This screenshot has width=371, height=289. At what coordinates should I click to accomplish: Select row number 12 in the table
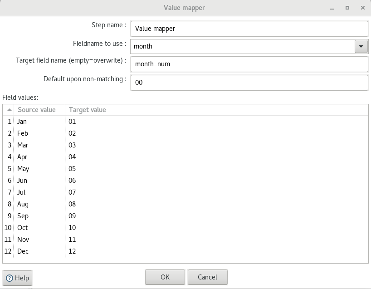coord(8,251)
